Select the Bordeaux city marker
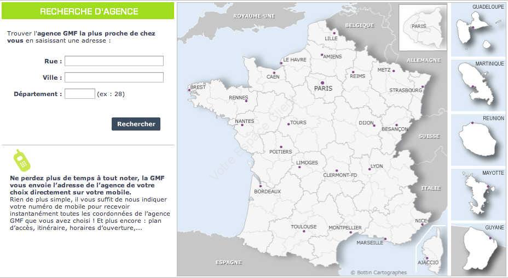508x278 pixels. tap(261, 186)
